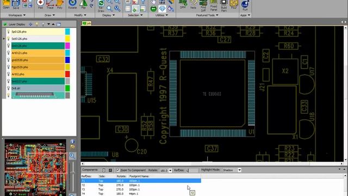
Task: Select the Sst0126.pho layer row
Action: 38,39
